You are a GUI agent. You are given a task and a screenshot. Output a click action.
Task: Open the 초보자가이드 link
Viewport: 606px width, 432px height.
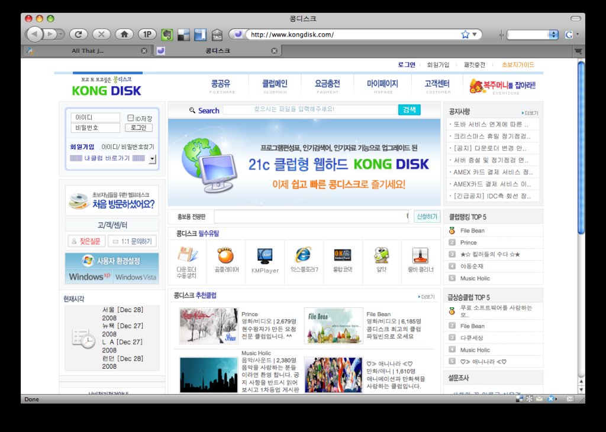pyautogui.click(x=518, y=64)
